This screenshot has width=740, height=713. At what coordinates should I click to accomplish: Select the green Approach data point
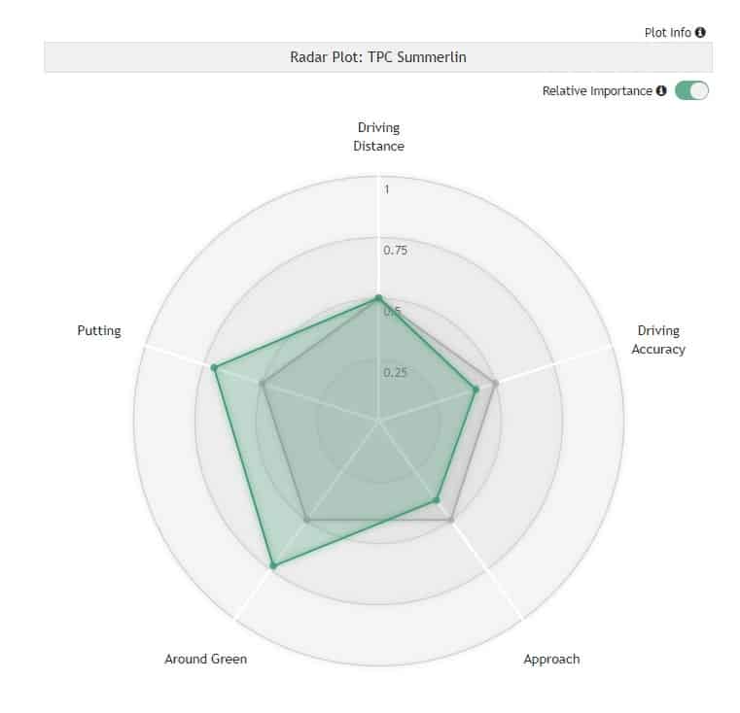pos(437,500)
